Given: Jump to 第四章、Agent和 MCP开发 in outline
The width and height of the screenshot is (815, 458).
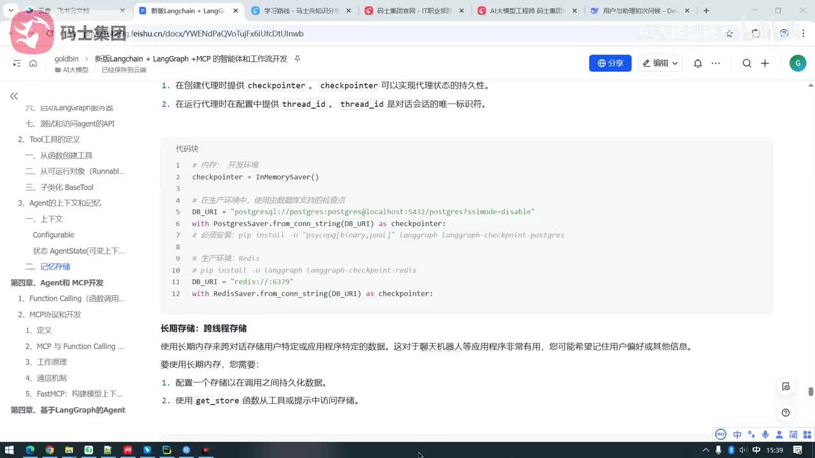Looking at the screenshot, I should 57,282.
